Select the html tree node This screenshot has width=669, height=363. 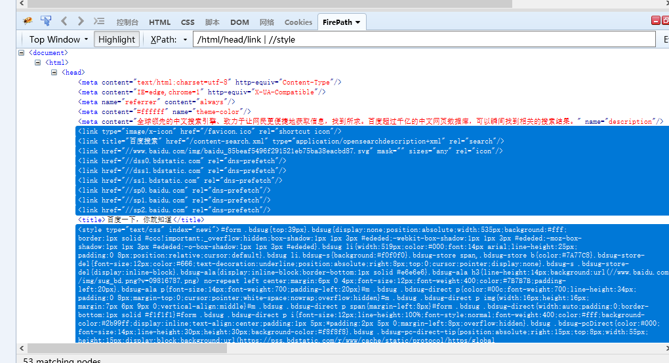tap(57, 63)
